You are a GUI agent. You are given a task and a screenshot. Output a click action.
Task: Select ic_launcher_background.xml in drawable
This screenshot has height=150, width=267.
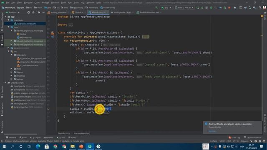[31, 58]
